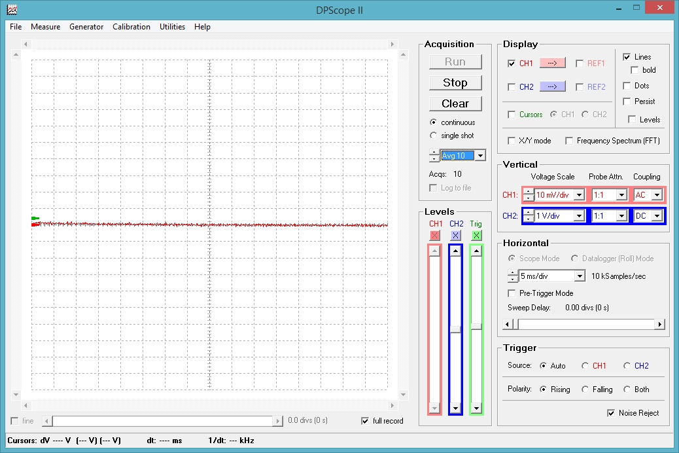Open the 5 ms/div timebase dropdown
Screen dimensions: 679x453
[x=580, y=276]
